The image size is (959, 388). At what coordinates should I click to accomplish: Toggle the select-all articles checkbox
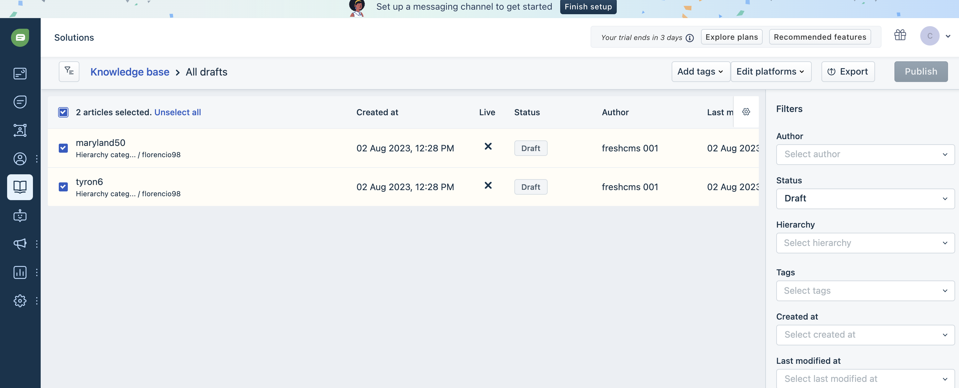point(63,112)
